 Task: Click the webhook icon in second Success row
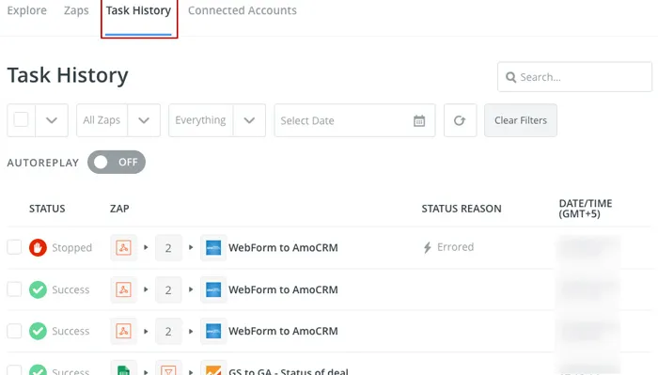click(123, 331)
